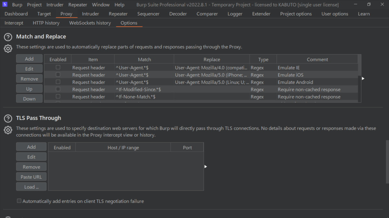This screenshot has width=389, height=218.
Task: Click Edit in TLS Pass Through
Action: pos(31,157)
